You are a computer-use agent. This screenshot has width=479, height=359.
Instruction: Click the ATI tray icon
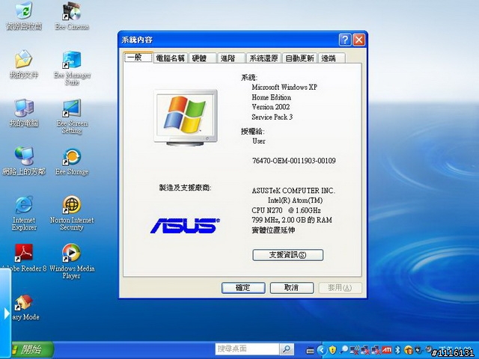[387, 349]
